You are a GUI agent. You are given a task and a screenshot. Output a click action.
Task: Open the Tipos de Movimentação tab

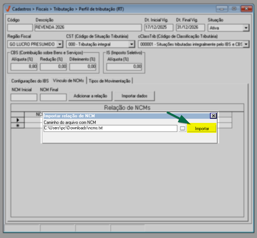point(109,81)
